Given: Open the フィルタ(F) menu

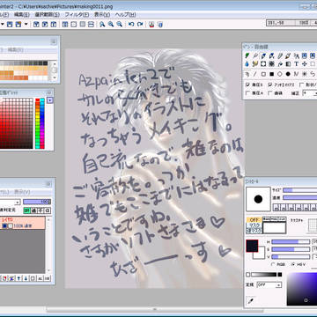Looking at the screenshot, I should (77, 14).
